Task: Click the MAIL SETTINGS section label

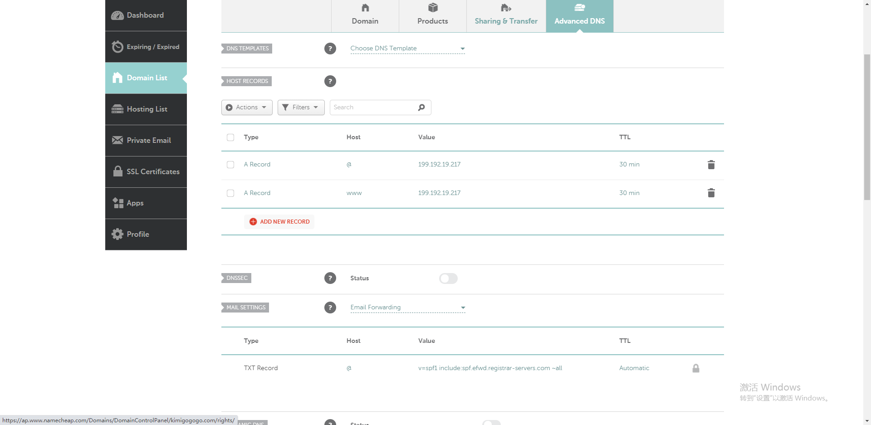Action: tap(245, 308)
